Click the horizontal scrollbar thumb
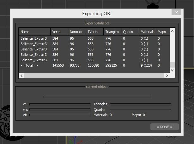 [94, 76]
